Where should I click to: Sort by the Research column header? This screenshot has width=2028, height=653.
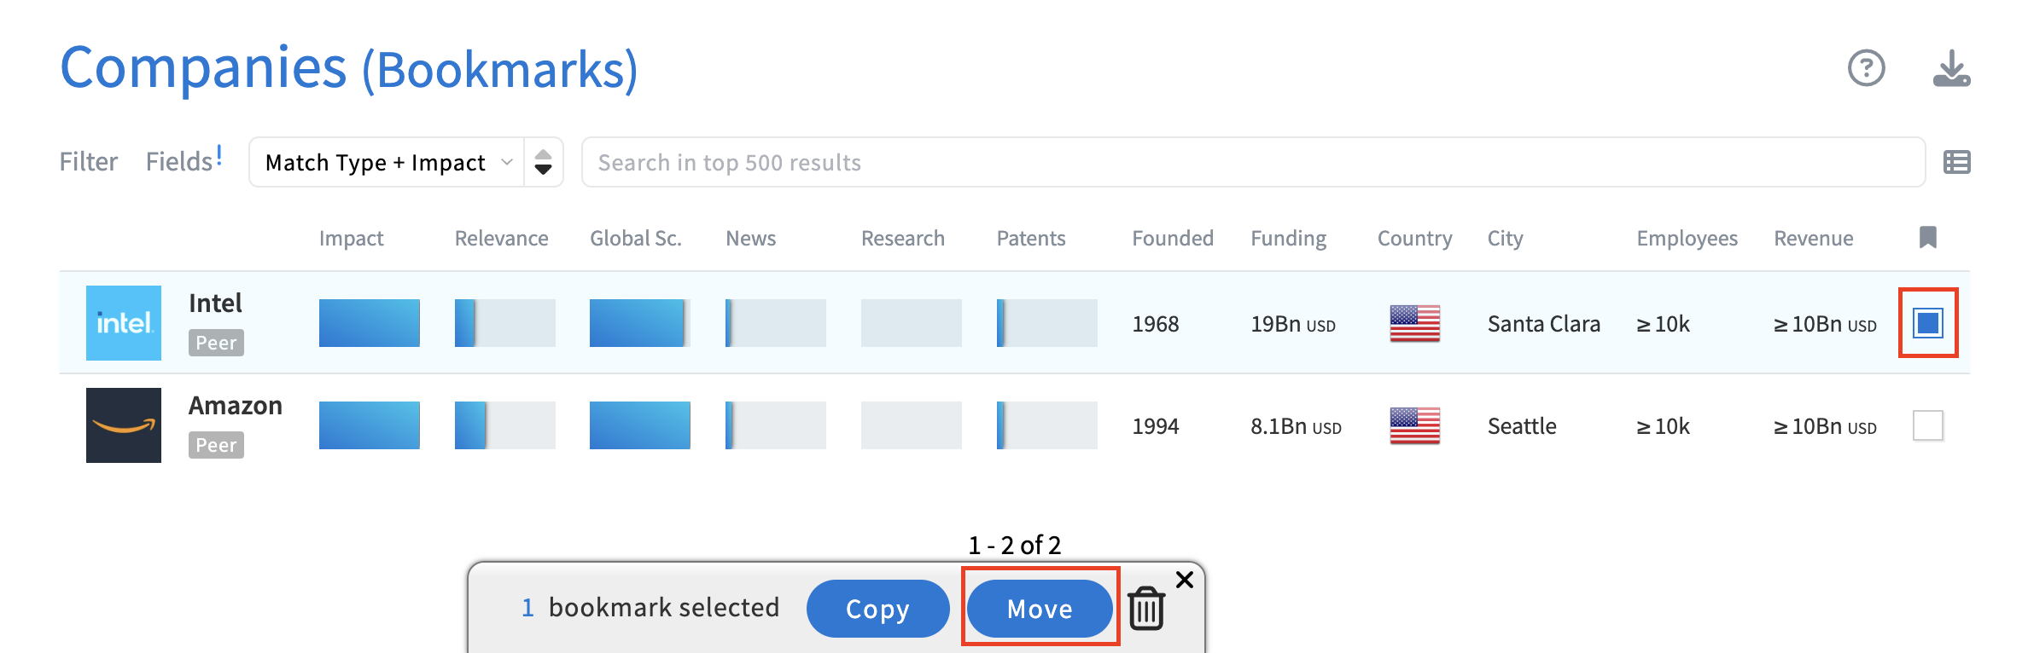[903, 239]
